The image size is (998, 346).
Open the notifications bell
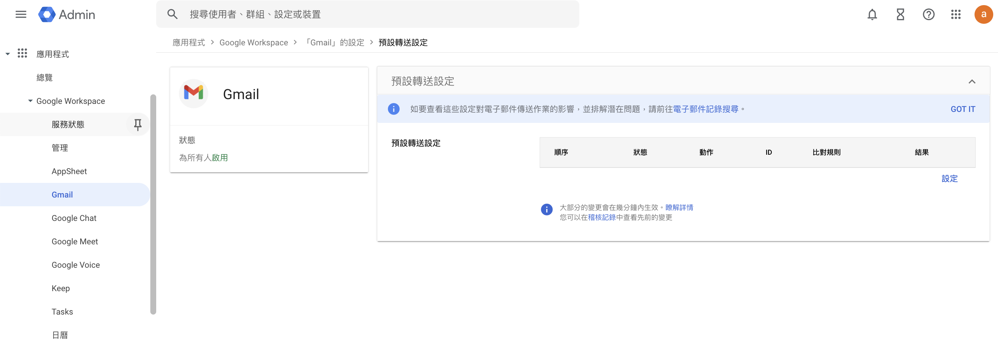coord(872,14)
